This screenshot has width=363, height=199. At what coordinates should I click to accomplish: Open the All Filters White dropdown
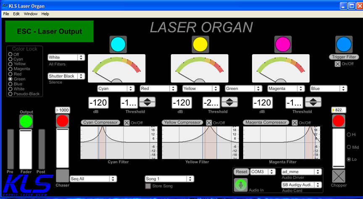(66, 57)
